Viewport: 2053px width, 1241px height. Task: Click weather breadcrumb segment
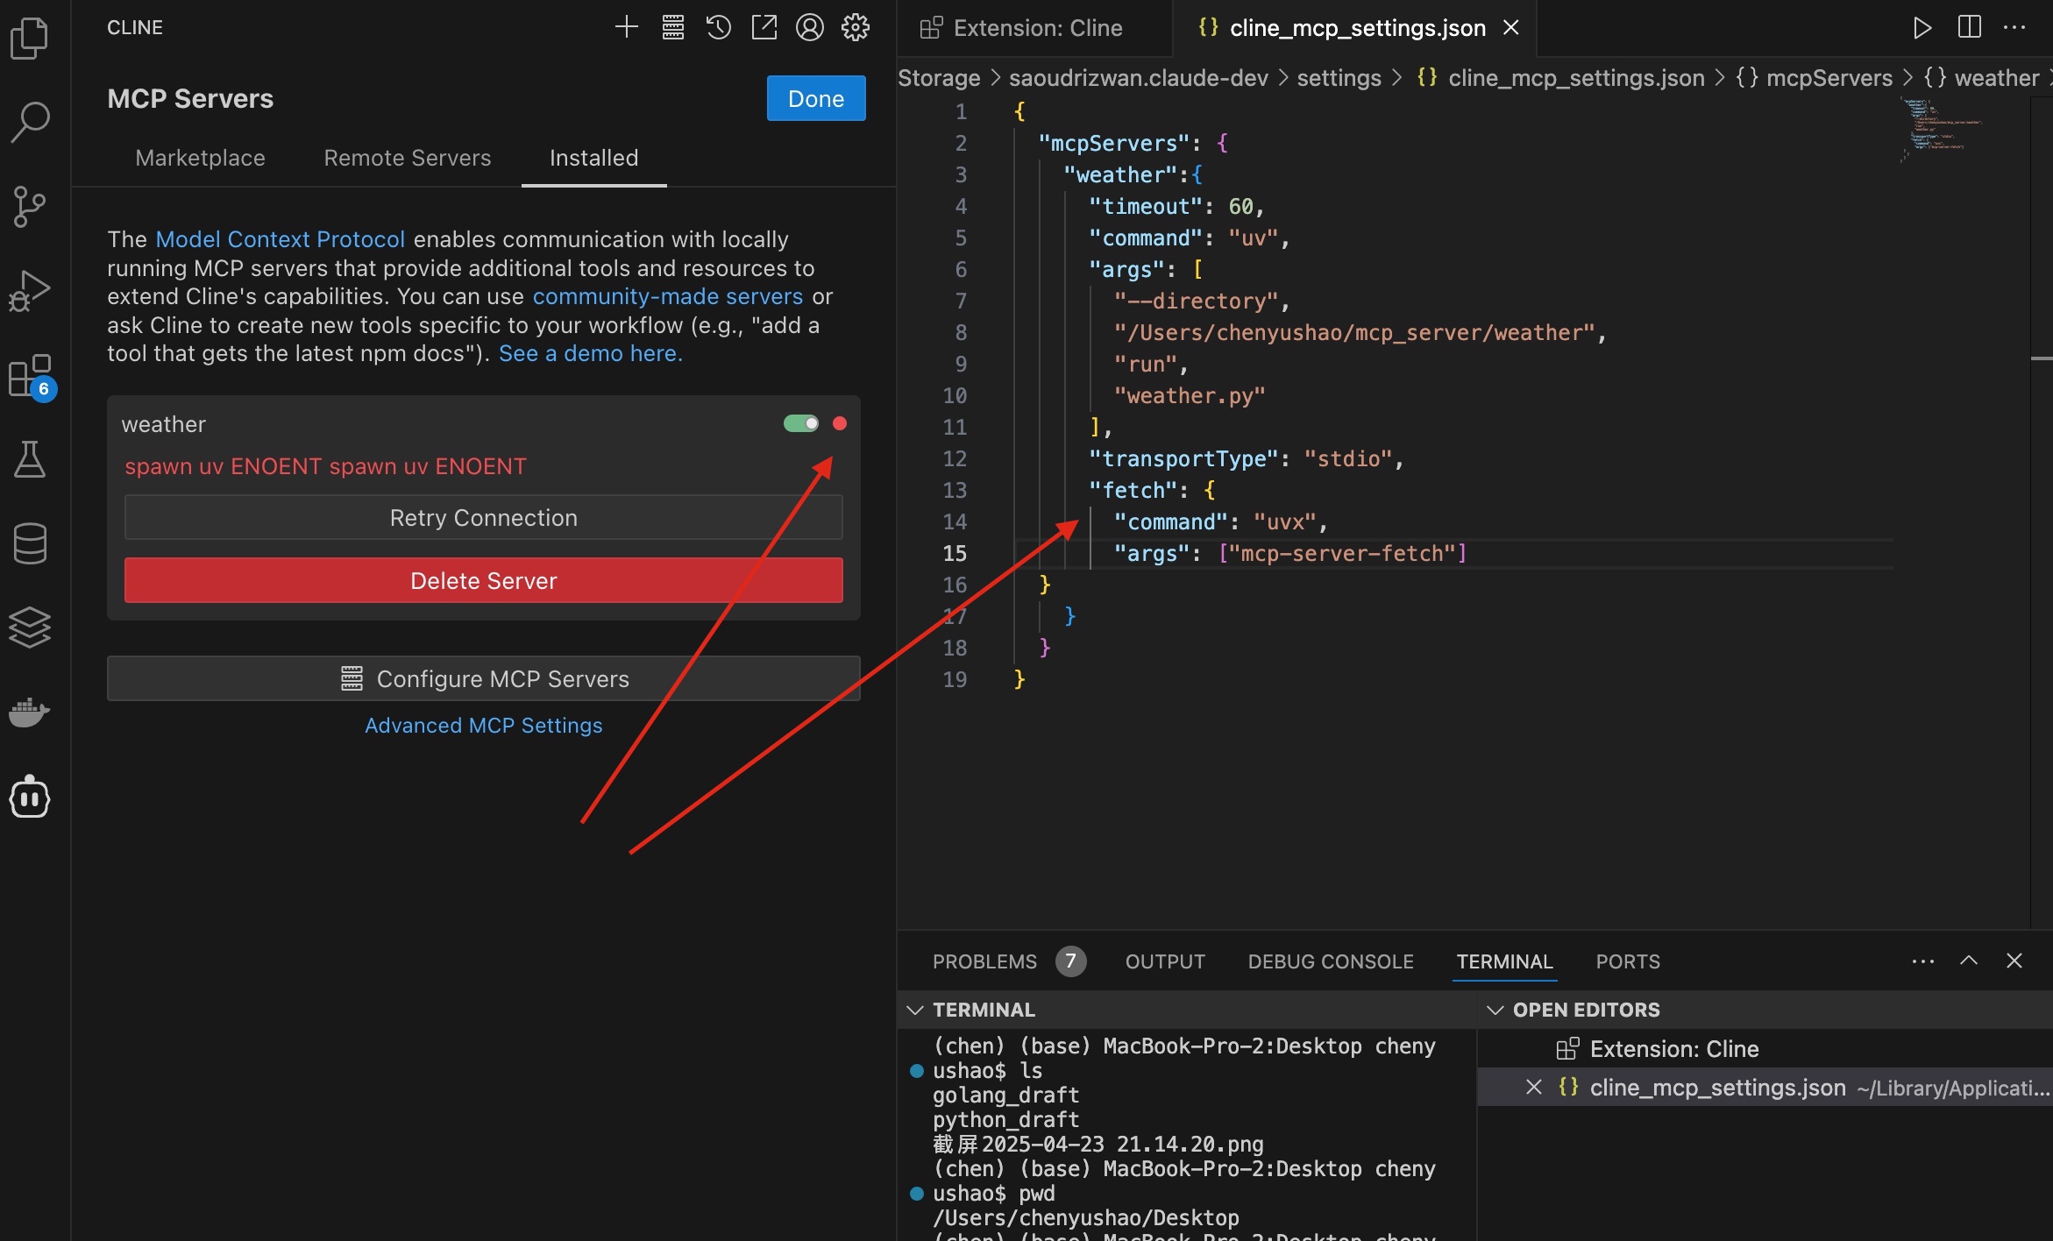click(1996, 78)
